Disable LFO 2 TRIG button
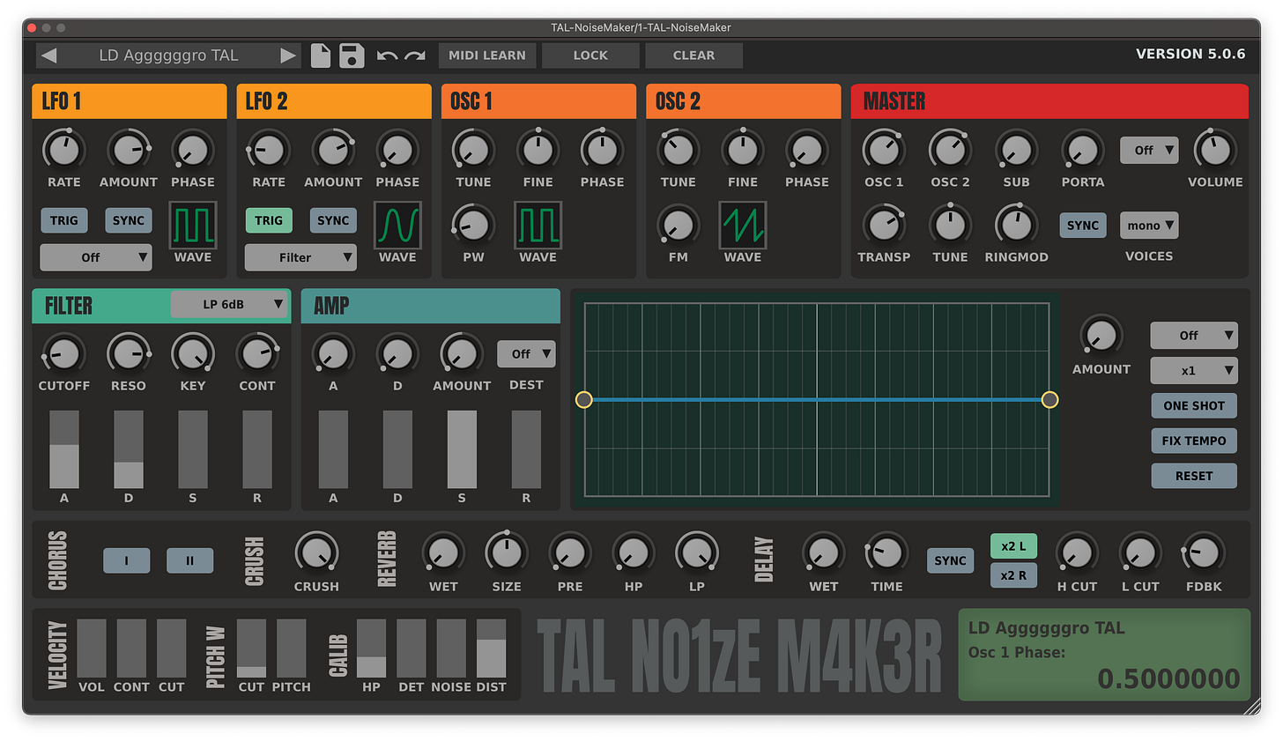 269,220
